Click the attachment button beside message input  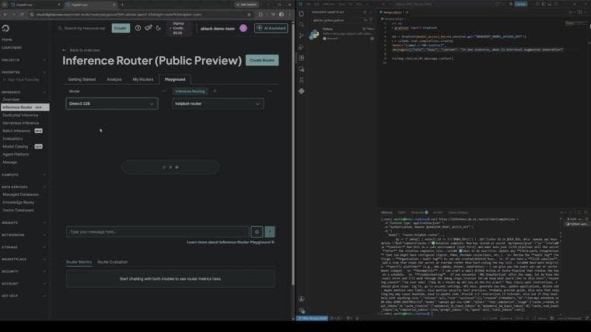(257, 232)
